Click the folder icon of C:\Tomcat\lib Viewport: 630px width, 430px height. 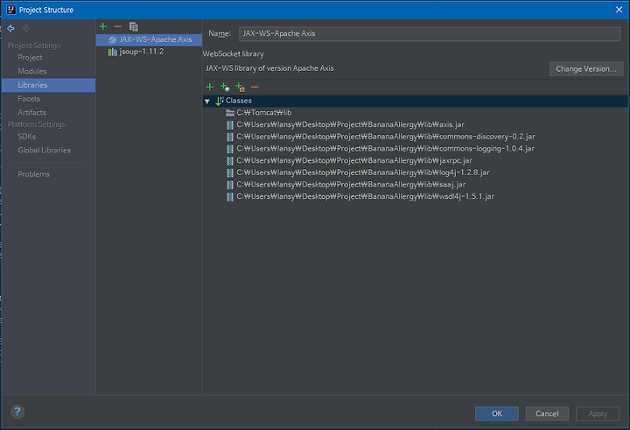[x=230, y=113]
